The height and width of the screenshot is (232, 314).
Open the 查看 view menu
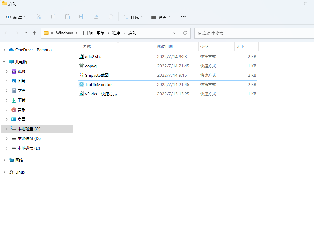(161, 17)
